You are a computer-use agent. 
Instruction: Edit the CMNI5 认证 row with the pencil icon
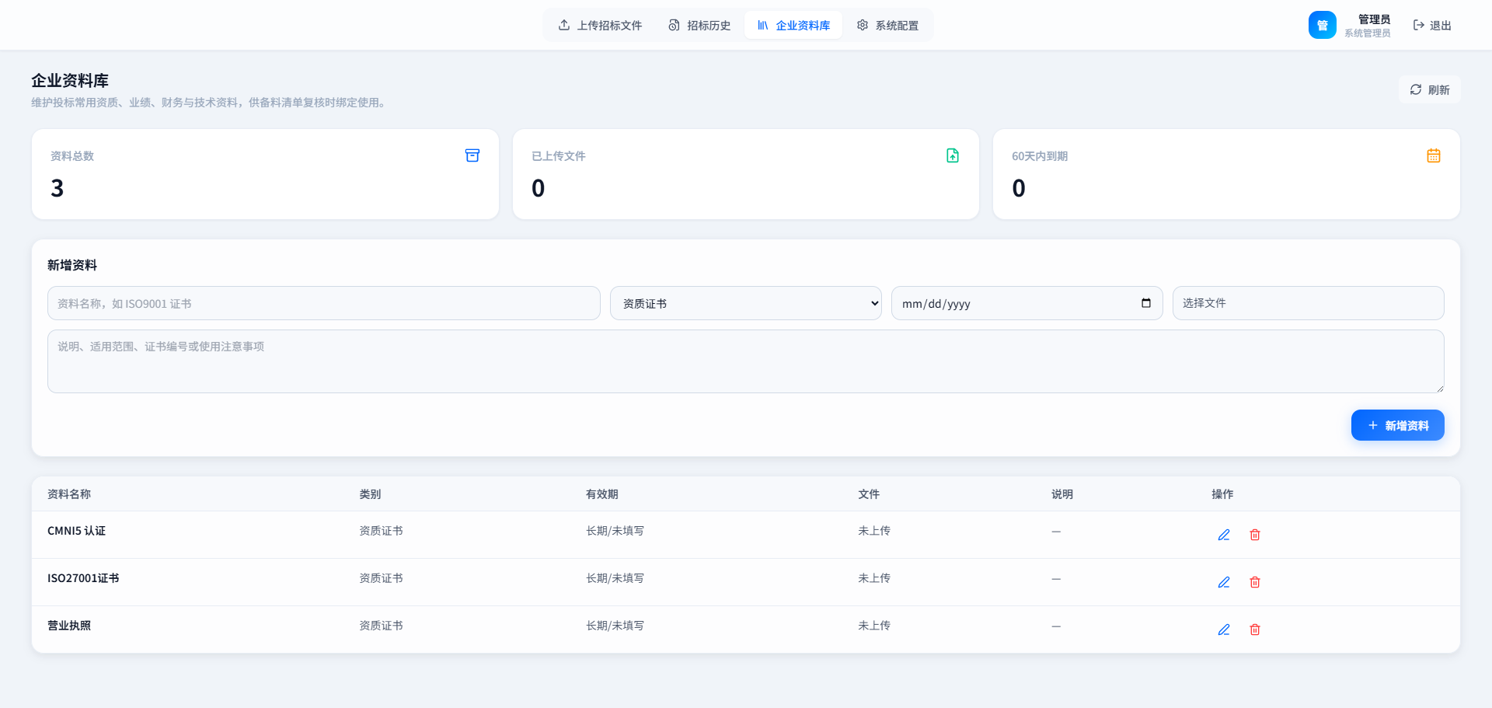(1223, 535)
